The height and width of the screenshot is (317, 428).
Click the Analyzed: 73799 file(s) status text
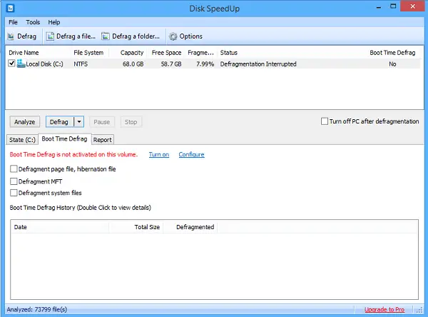[37, 309]
